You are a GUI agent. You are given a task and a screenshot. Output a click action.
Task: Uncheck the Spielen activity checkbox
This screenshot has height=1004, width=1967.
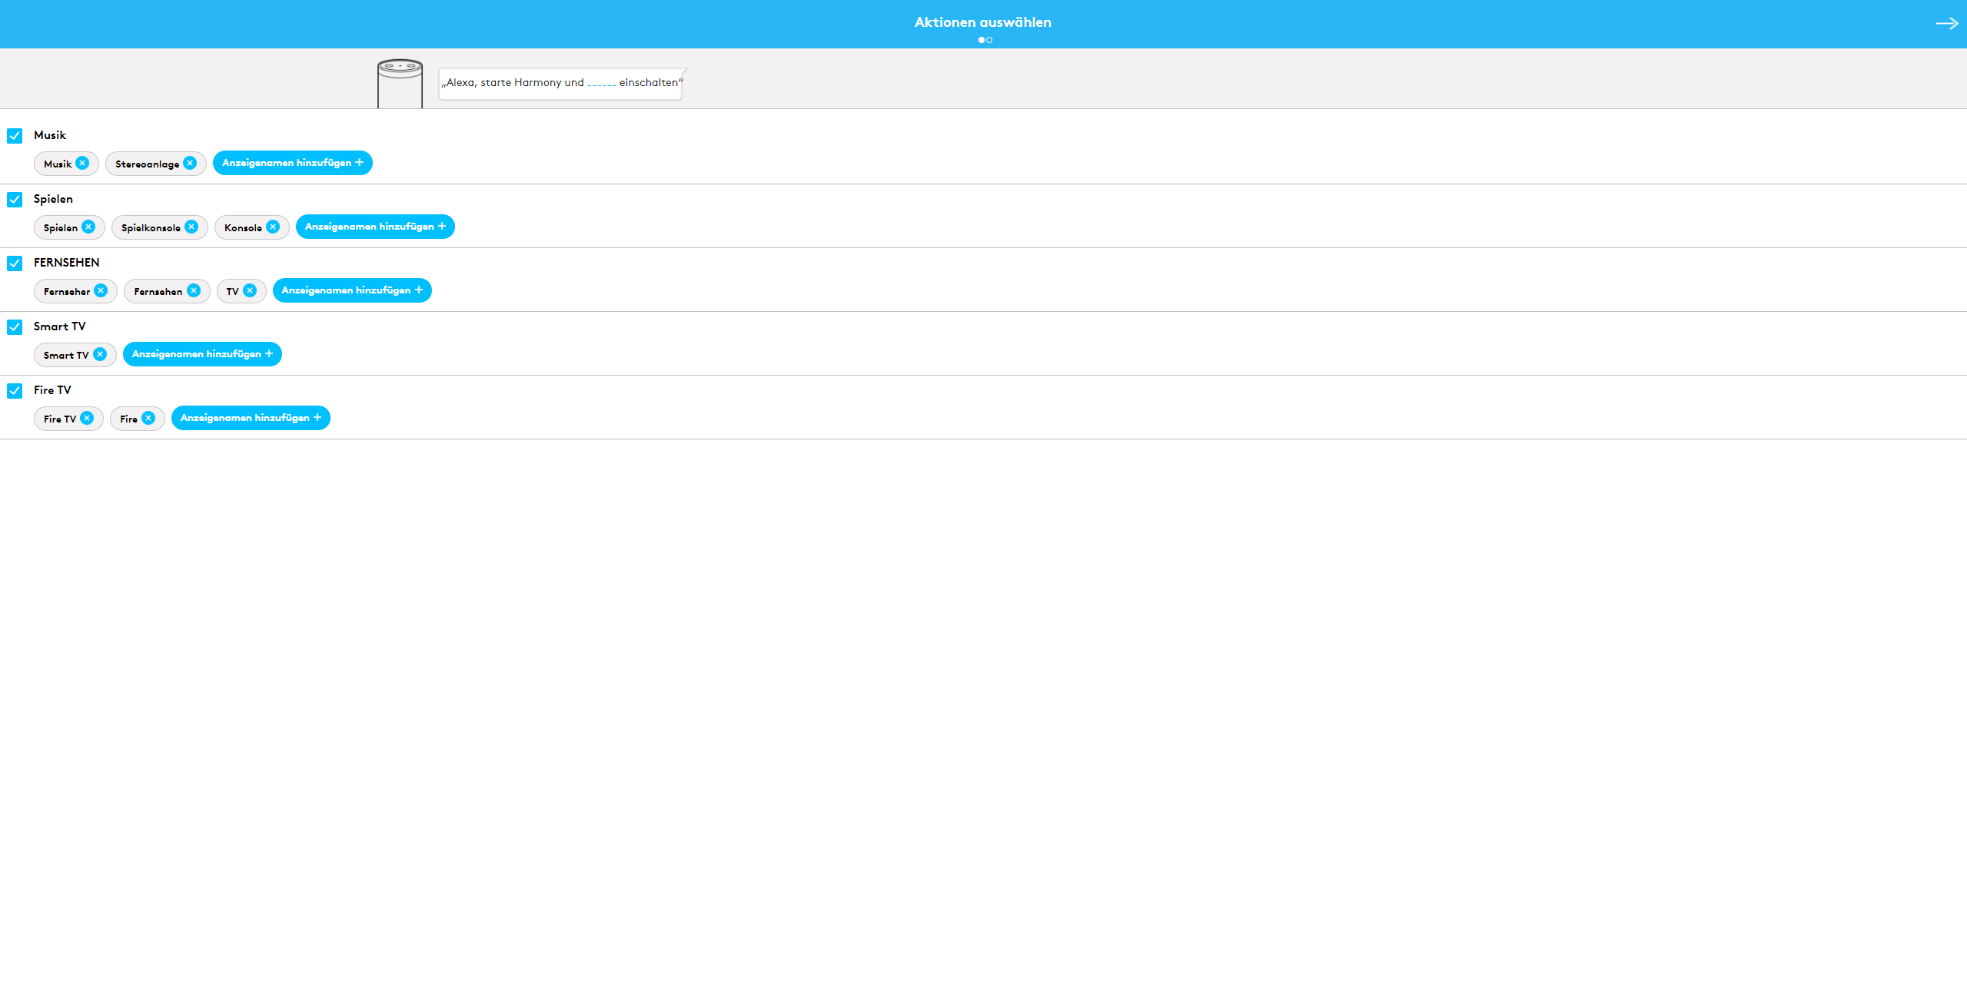click(15, 200)
